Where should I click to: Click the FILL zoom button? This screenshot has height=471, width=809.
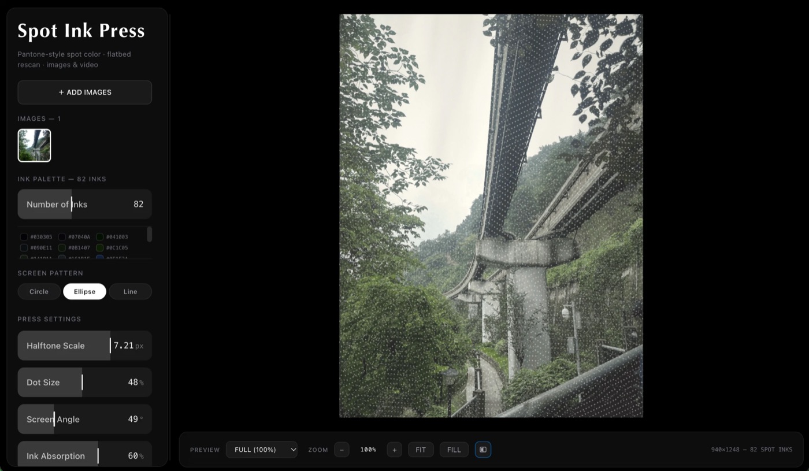[454, 450]
